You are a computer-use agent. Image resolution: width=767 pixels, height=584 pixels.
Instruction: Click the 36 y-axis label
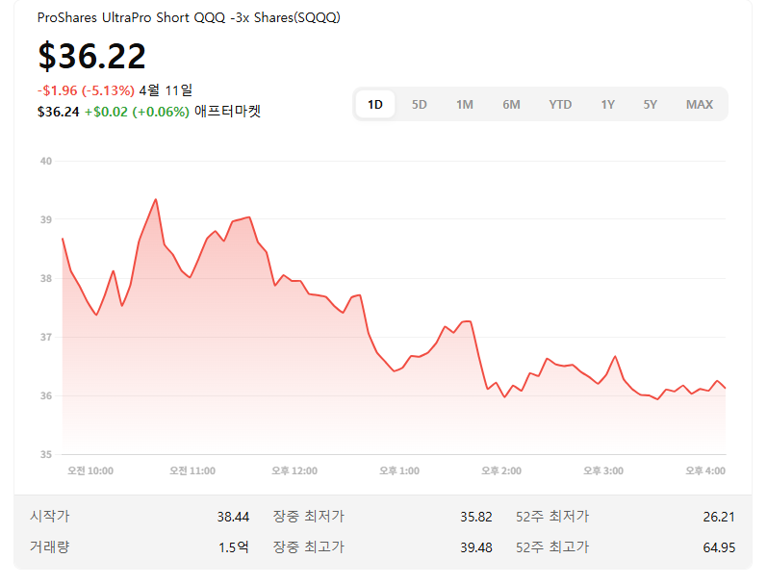point(46,395)
